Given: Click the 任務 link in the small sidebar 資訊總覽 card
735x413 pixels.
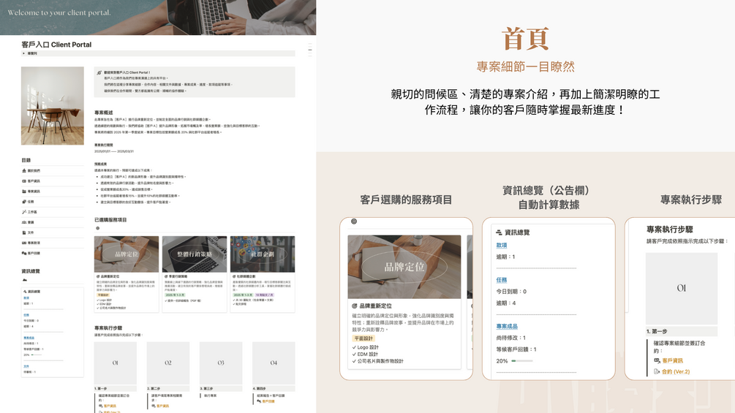Looking at the screenshot, I should click(x=26, y=315).
